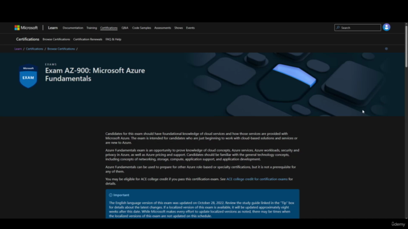This screenshot has width=408, height=229.
Task: Select the Certifications nav item
Action: click(109, 28)
